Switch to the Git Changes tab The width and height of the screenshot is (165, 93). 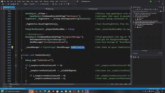tap(145, 51)
